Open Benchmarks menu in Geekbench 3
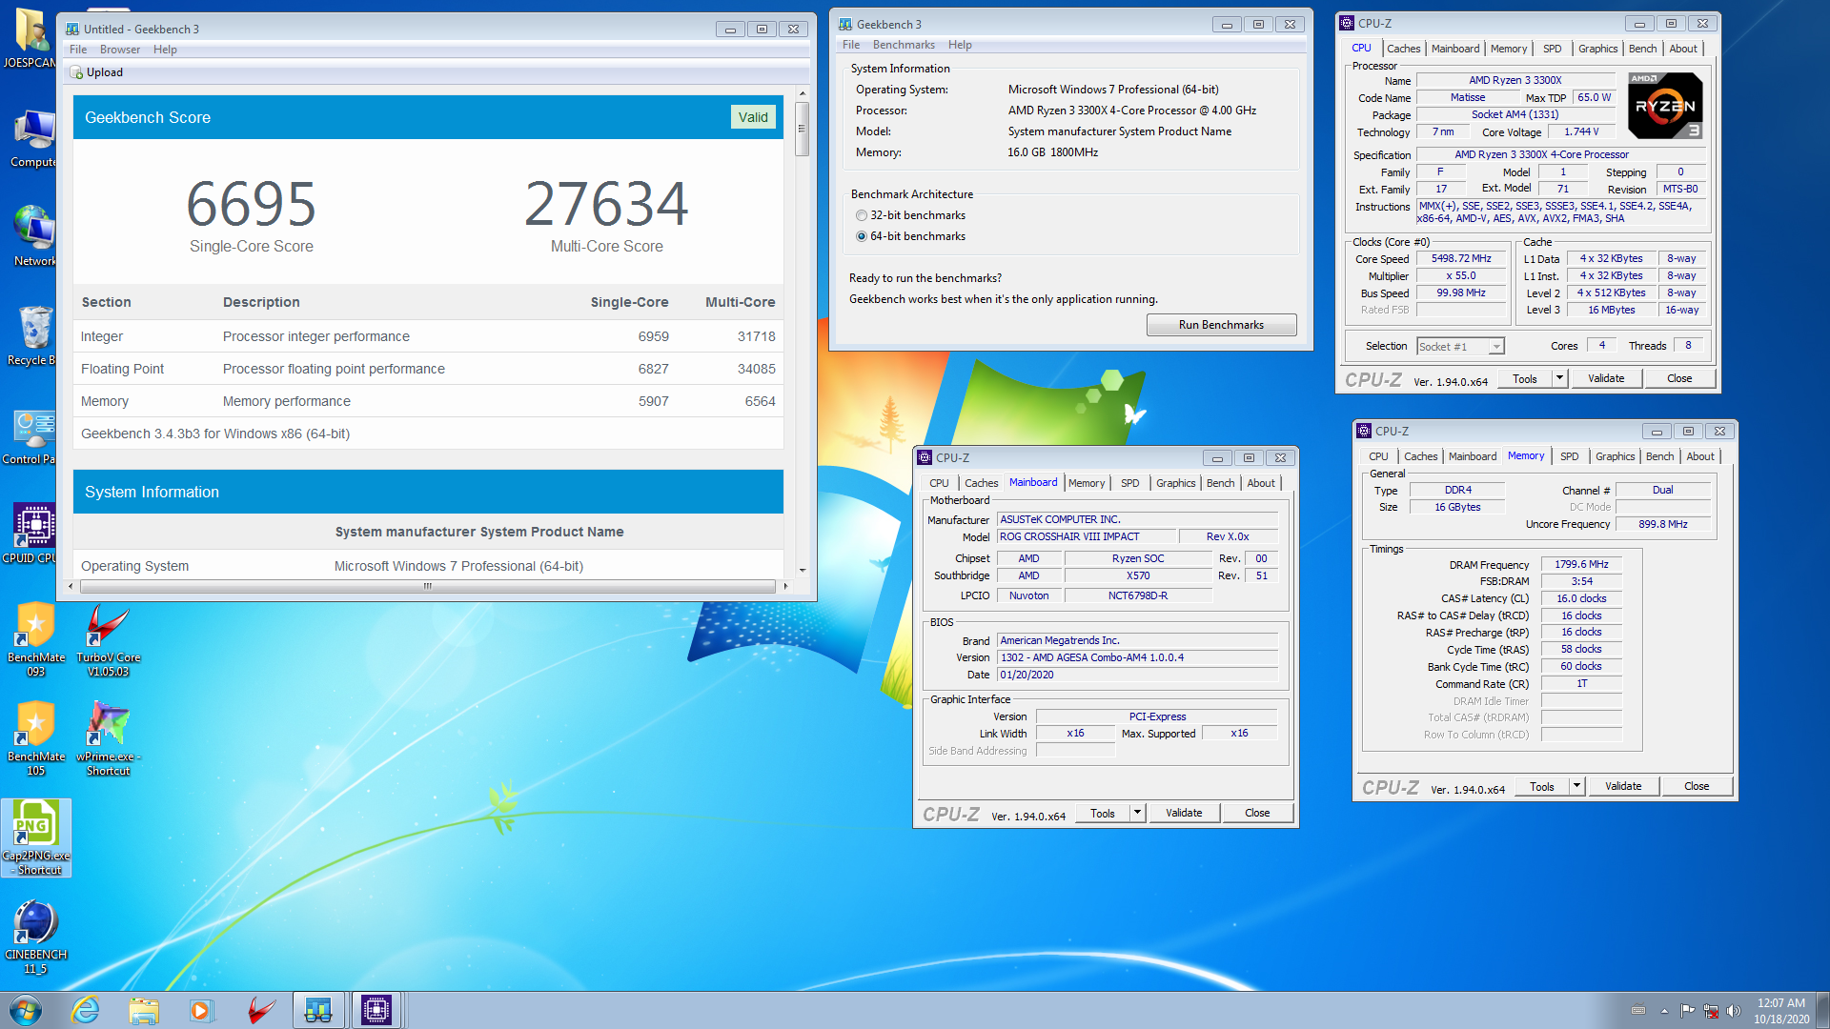 pos(904,45)
